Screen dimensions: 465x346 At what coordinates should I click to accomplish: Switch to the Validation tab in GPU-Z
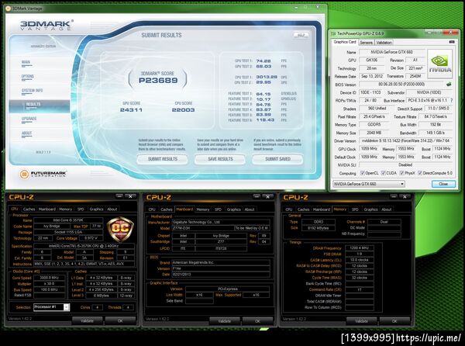384,43
